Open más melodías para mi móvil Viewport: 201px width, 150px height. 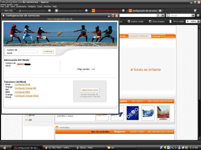tap(160, 132)
